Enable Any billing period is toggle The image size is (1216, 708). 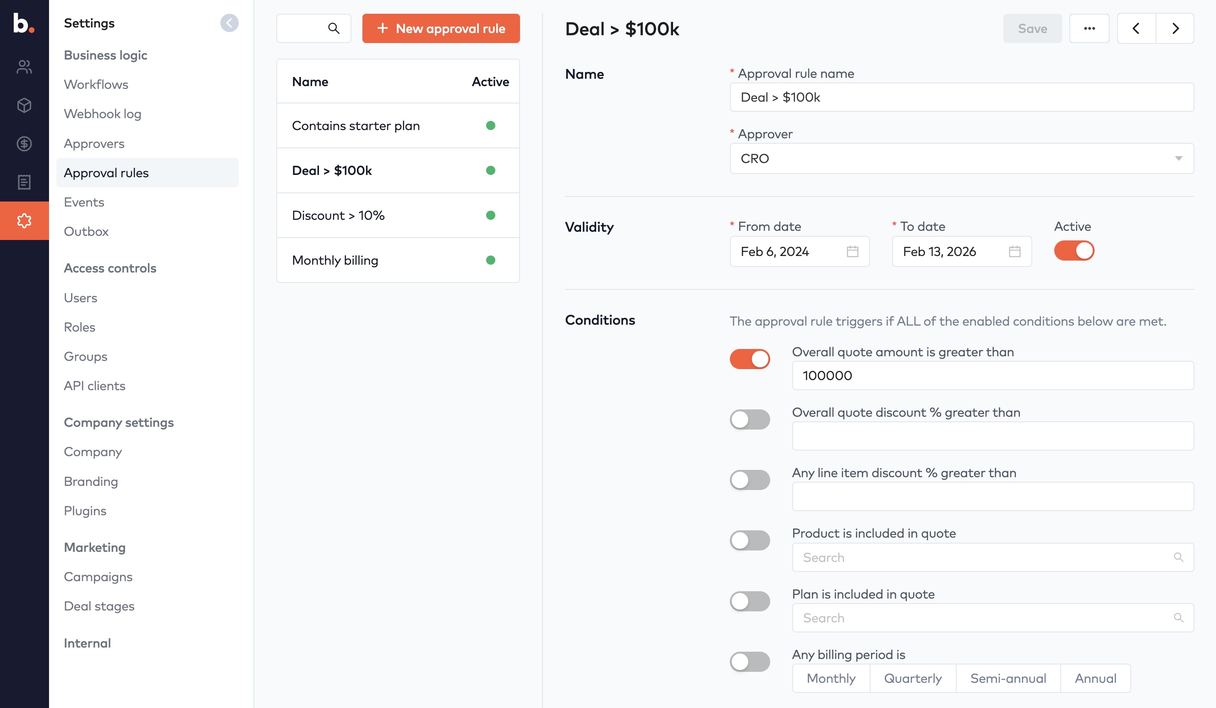(x=750, y=662)
